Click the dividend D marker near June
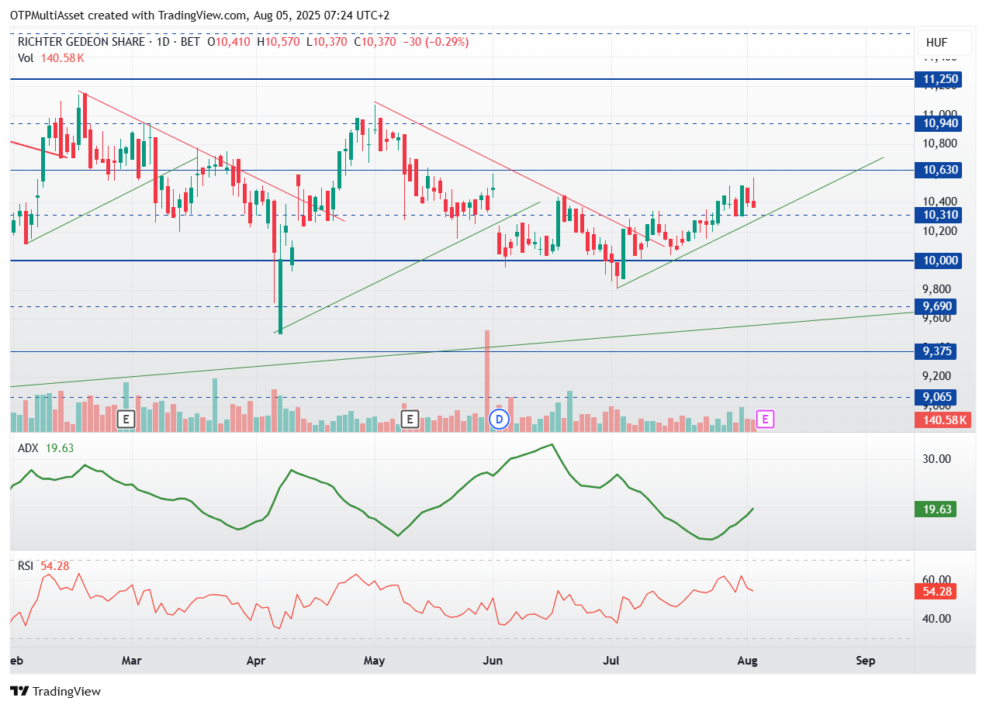 tap(500, 420)
